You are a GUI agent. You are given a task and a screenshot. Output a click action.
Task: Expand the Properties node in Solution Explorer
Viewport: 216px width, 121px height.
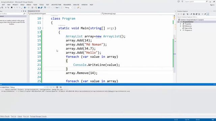(x=181, y=24)
